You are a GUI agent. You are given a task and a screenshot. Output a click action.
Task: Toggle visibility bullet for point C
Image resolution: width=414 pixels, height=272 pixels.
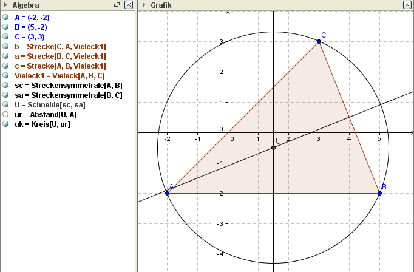coord(5,37)
